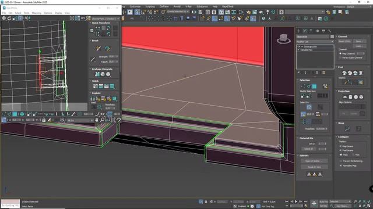Click the UV display toggle at top of editor
This screenshot has width=373, height=209.
(x=83, y=18)
